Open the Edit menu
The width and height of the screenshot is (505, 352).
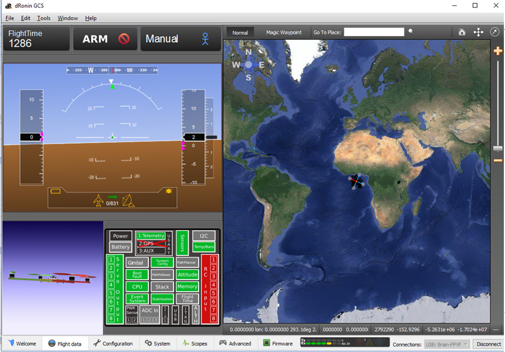click(x=26, y=18)
